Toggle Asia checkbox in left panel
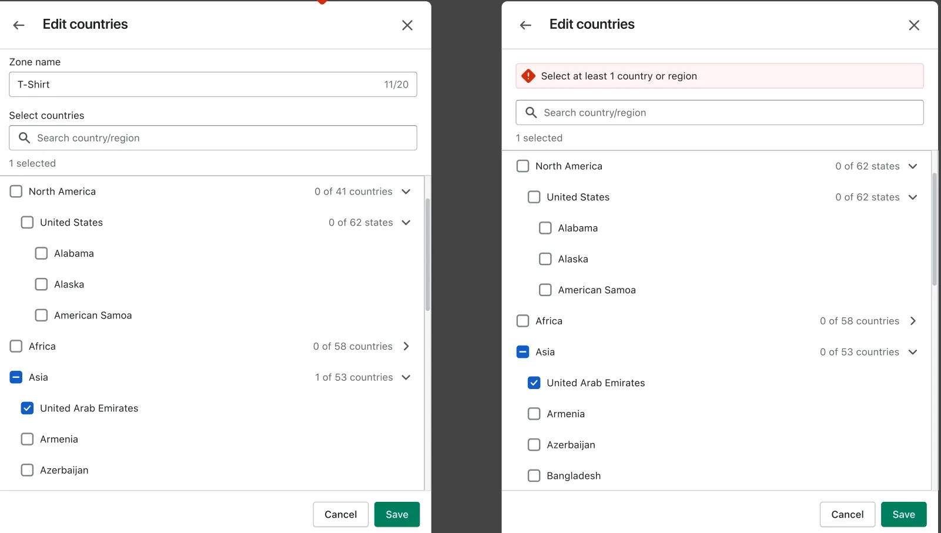The height and width of the screenshot is (533, 941). 16,377
